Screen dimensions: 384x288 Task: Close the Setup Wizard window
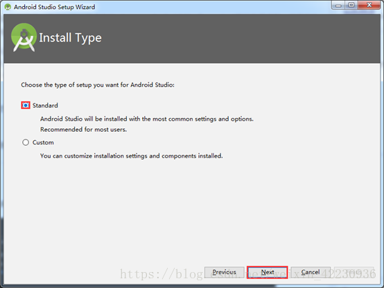coord(369,5)
